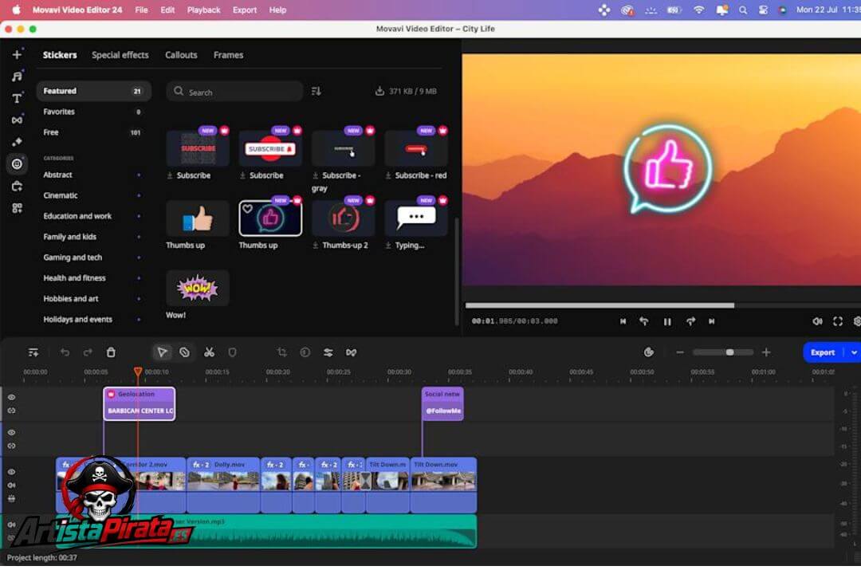This screenshot has width=861, height=574.
Task: Click the record voiceover icon left of zoom
Action: coord(649,352)
